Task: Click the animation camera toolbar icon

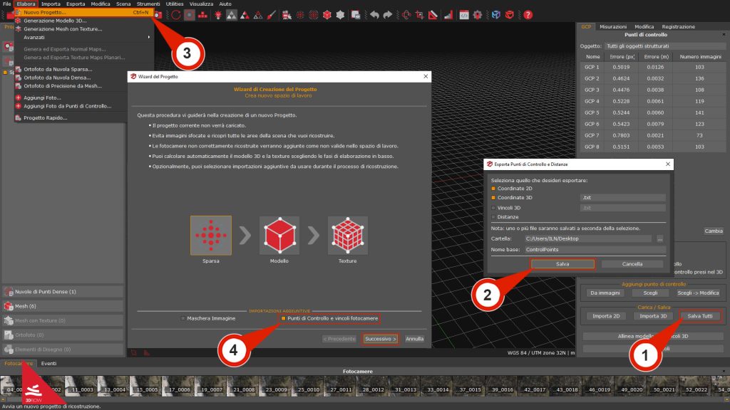Action: click(287, 15)
